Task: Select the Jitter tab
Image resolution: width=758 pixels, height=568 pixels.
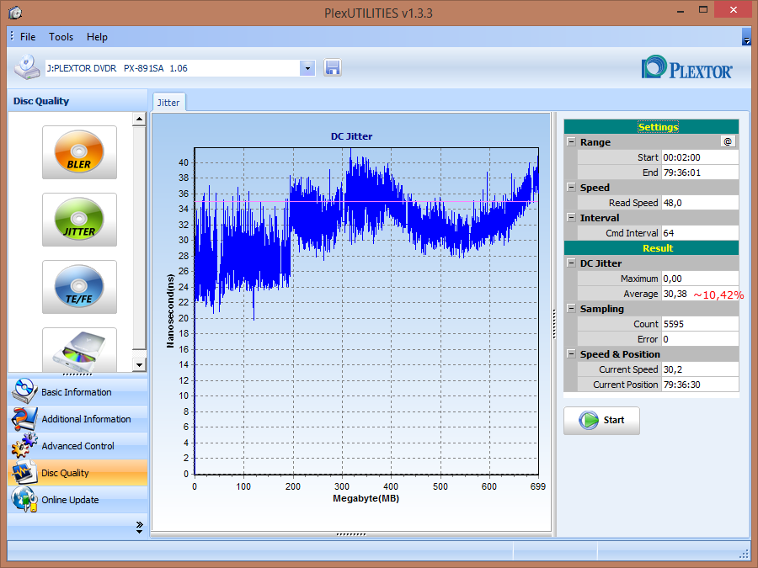Action: click(x=168, y=103)
